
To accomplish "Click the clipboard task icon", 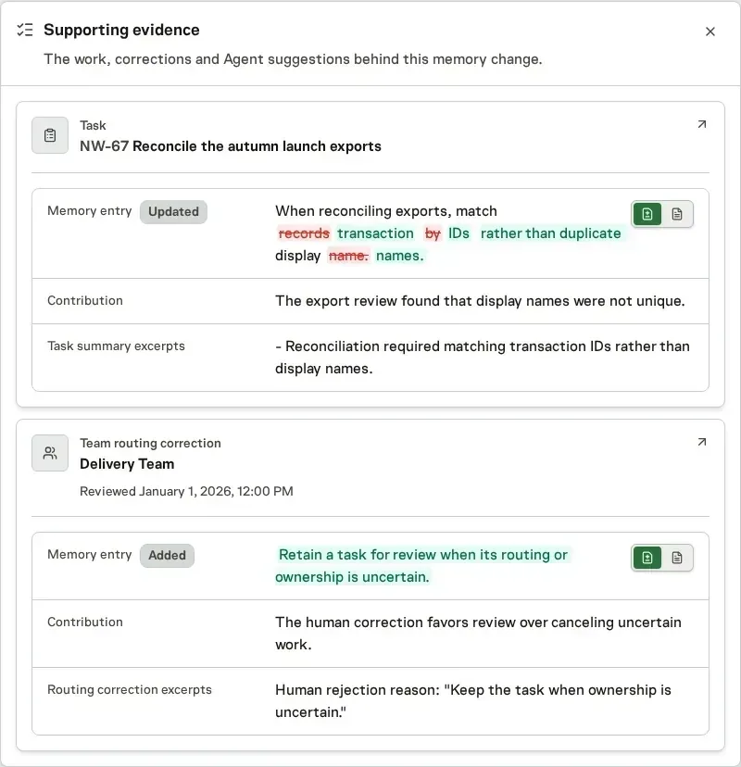I will tap(50, 135).
